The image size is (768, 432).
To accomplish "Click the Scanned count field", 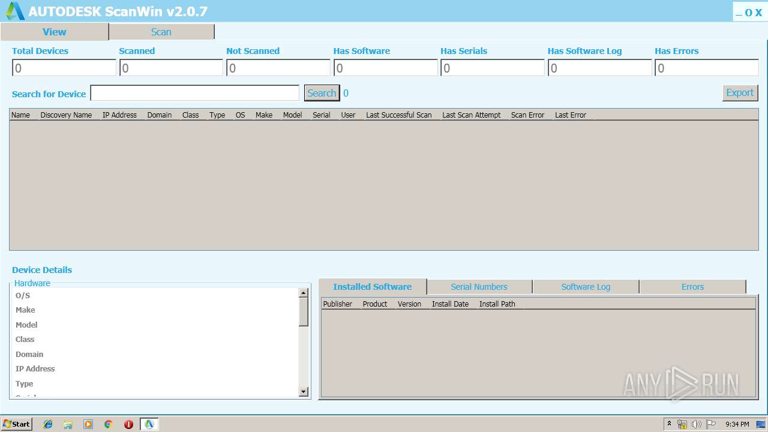I will tap(171, 68).
